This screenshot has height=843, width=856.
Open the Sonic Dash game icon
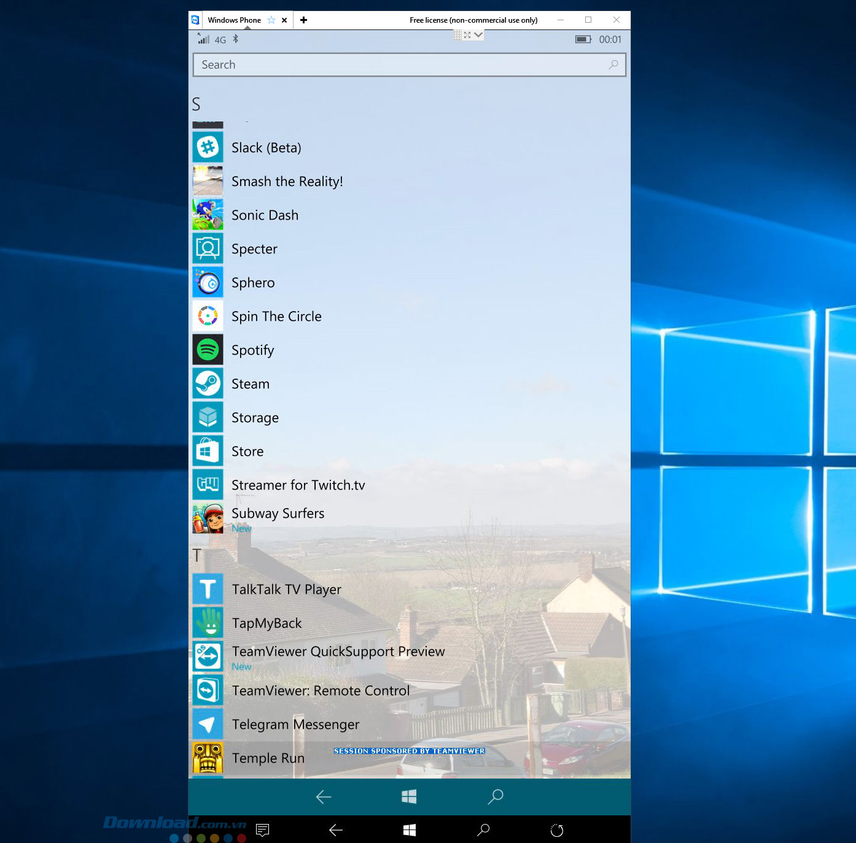(208, 215)
